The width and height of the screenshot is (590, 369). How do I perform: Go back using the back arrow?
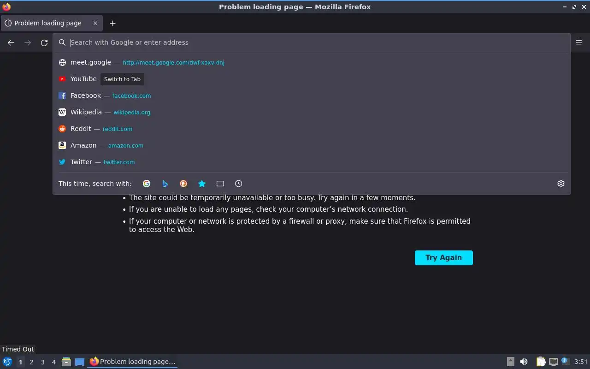[x=11, y=42]
